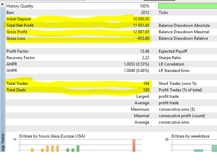217x163 pixels.
Task: Select the Total Trades value 164
Action: pos(146,84)
